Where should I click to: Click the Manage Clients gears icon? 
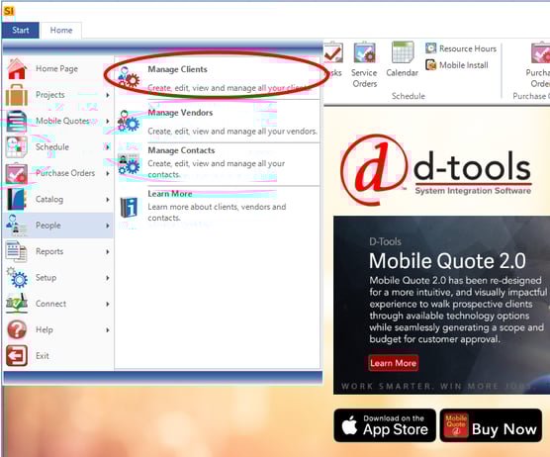click(128, 77)
